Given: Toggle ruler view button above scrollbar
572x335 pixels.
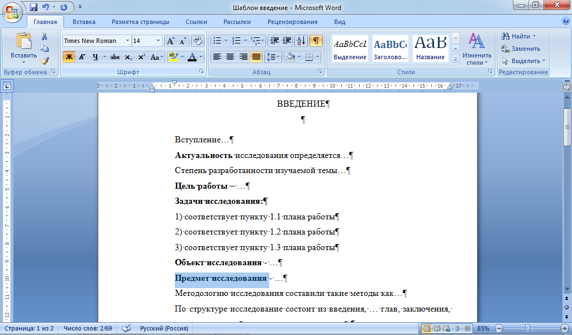Looking at the screenshot, I should click(x=566, y=87).
